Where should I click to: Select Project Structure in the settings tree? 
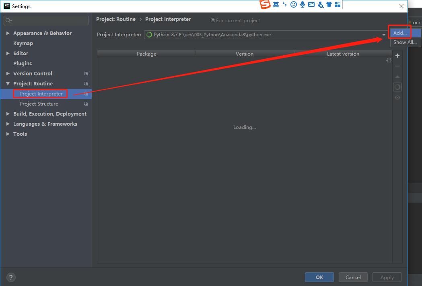(39, 104)
